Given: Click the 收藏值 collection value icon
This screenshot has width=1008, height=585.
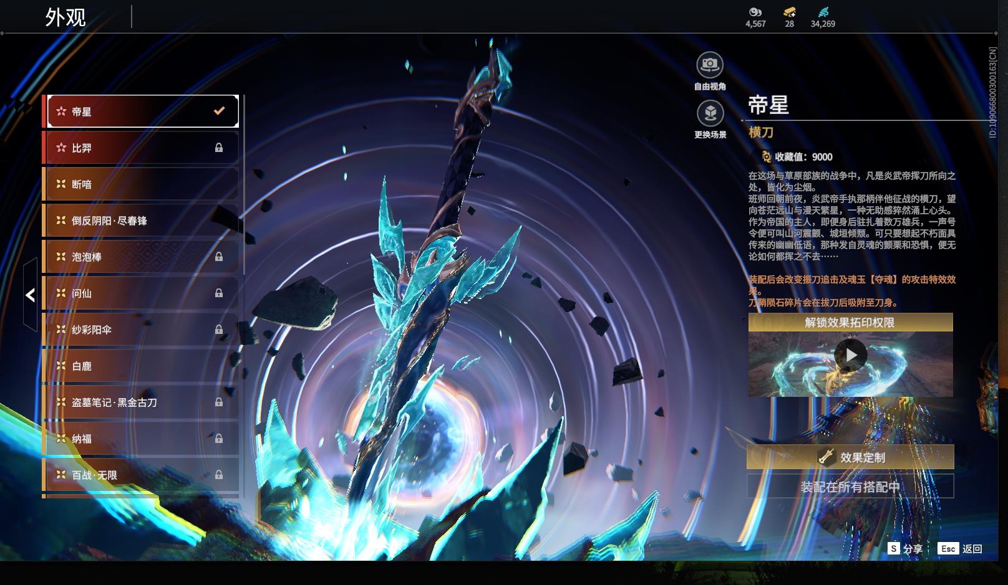Looking at the screenshot, I should point(767,157).
